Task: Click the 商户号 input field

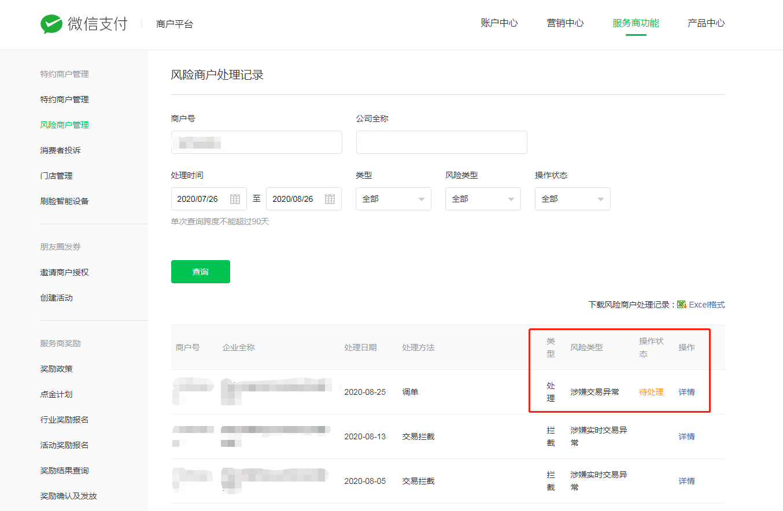Action: [x=257, y=142]
